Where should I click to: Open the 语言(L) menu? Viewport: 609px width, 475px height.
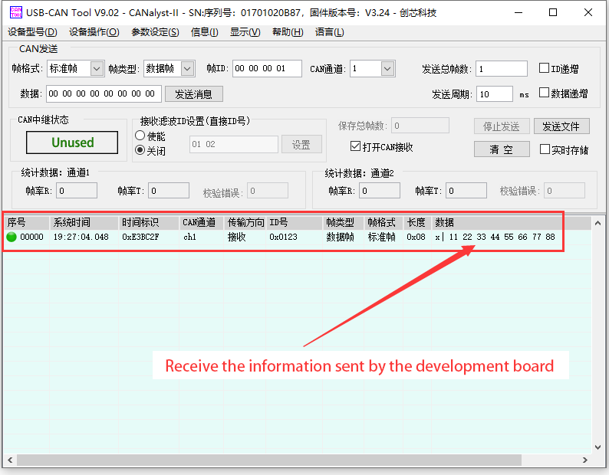tap(329, 32)
